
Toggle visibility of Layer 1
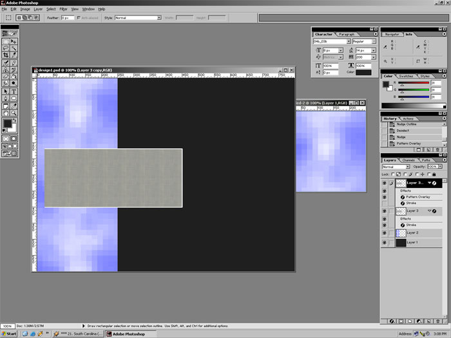pyautogui.click(x=385, y=243)
